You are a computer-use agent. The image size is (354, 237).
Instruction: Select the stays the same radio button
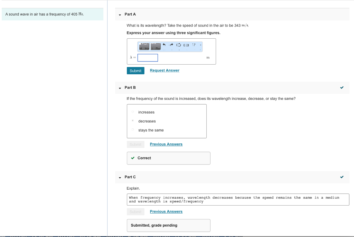point(133,130)
